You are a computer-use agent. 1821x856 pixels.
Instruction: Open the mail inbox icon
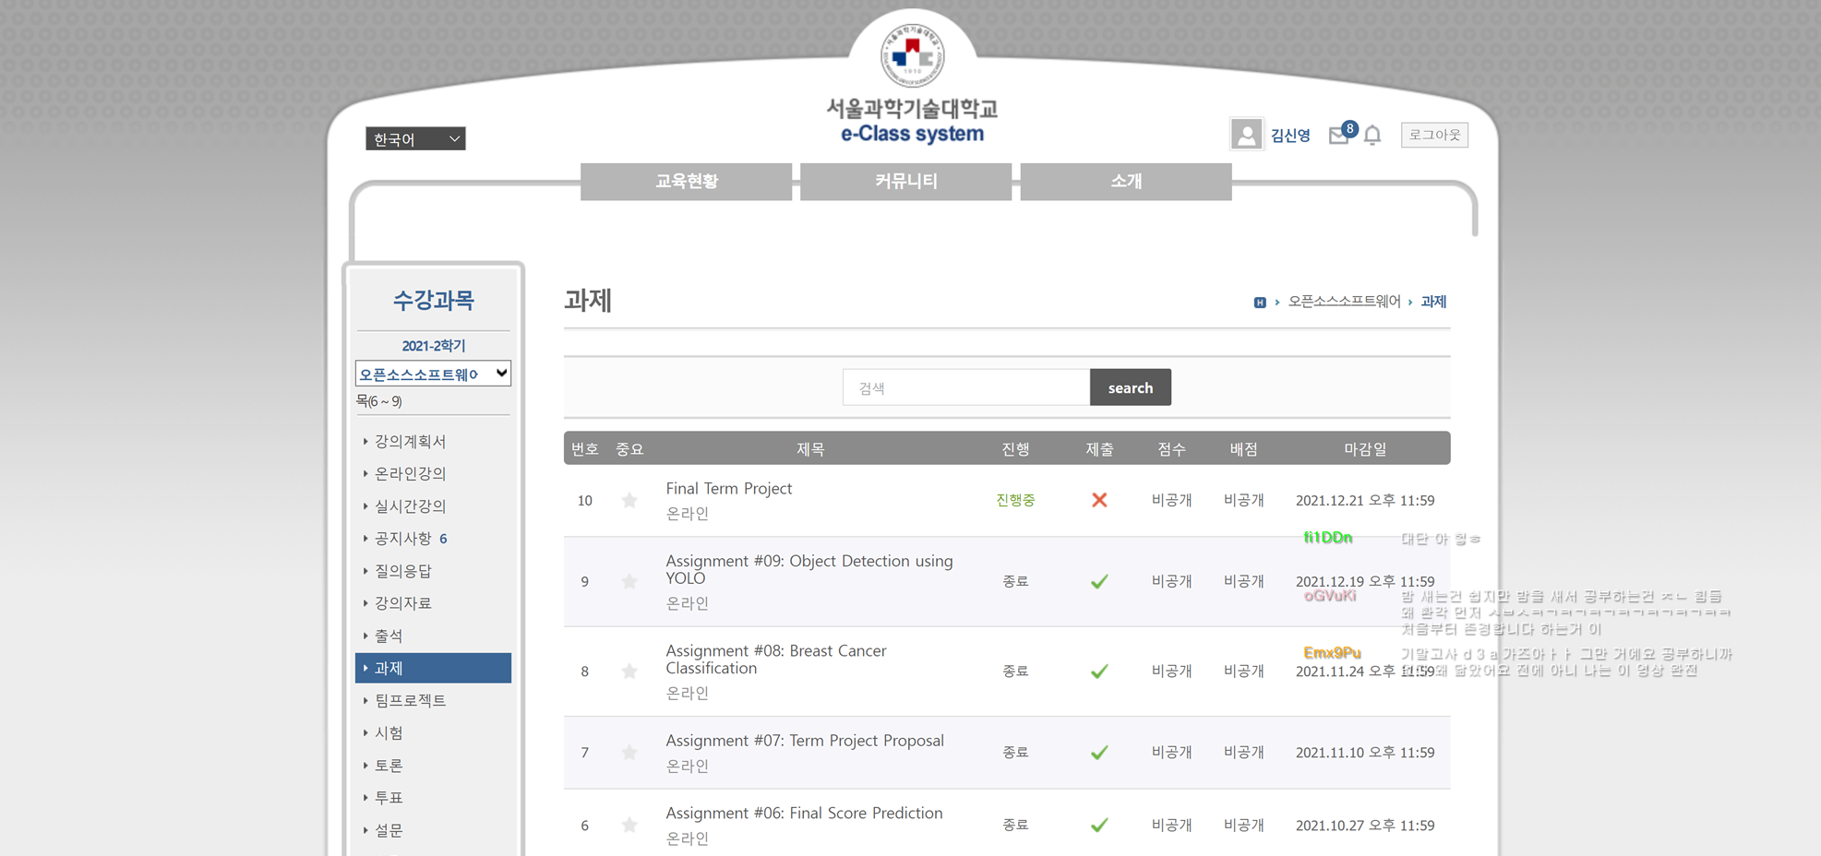1339,135
